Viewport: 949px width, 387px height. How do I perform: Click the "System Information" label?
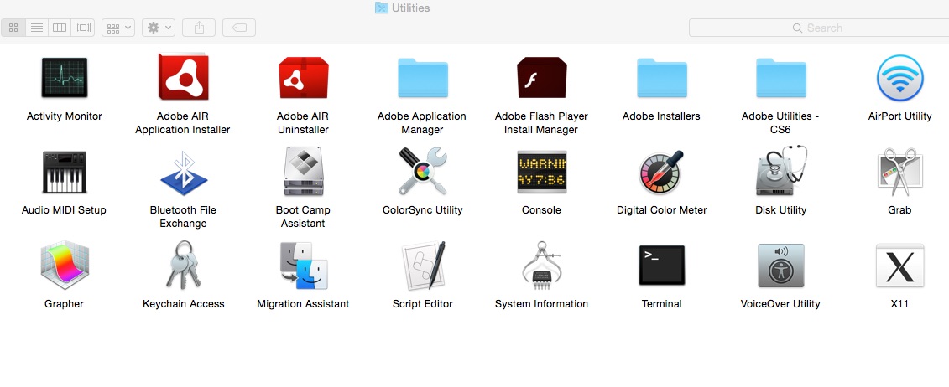[542, 304]
